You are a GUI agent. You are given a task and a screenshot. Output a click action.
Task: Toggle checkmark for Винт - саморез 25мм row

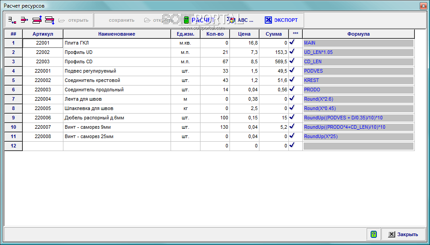[x=292, y=135]
